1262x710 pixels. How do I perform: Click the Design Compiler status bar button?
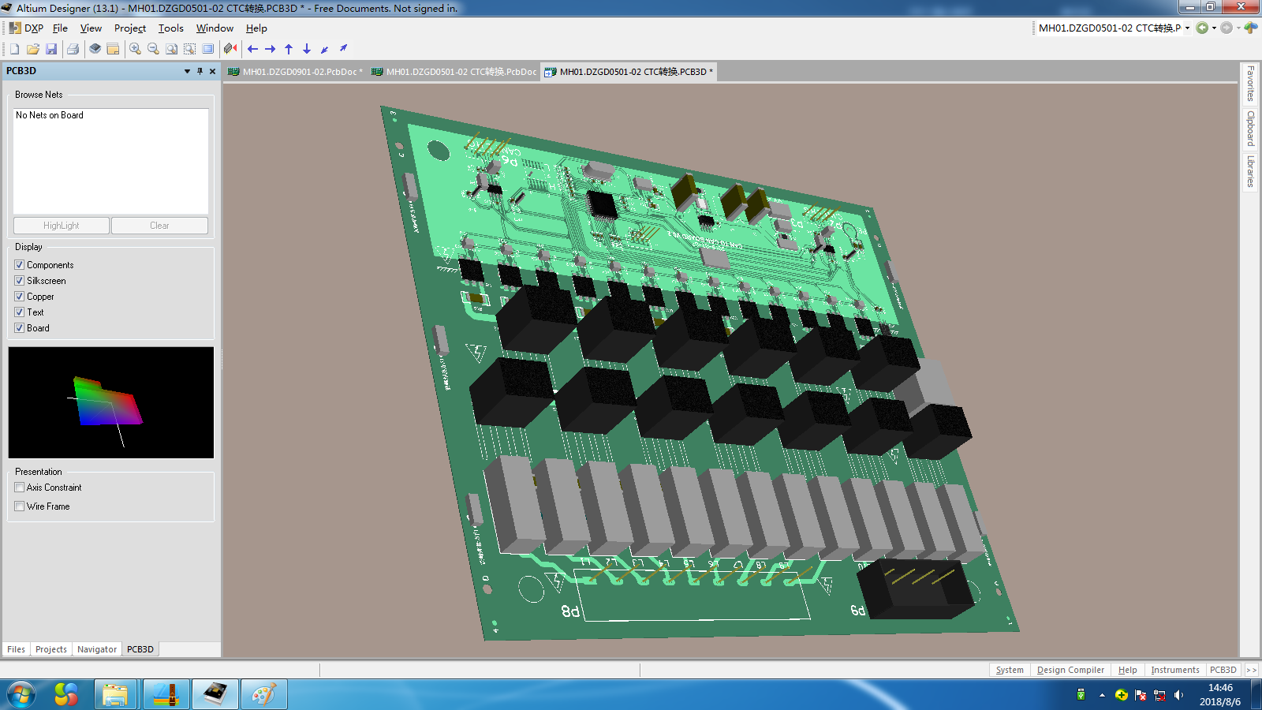click(x=1070, y=670)
